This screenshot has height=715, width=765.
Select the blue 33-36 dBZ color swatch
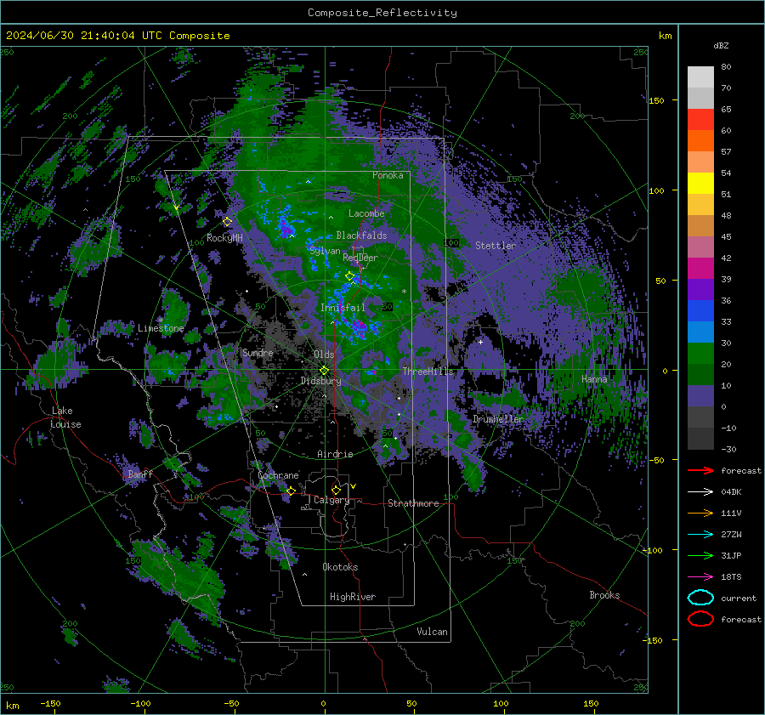(700, 311)
